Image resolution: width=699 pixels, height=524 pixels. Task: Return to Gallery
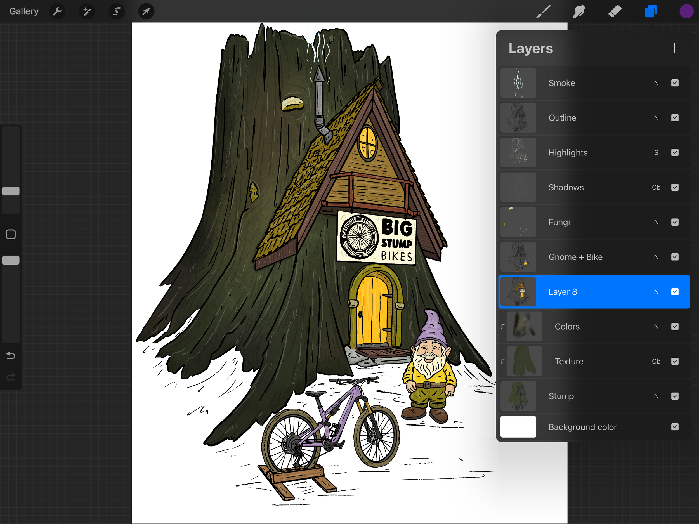pyautogui.click(x=24, y=11)
